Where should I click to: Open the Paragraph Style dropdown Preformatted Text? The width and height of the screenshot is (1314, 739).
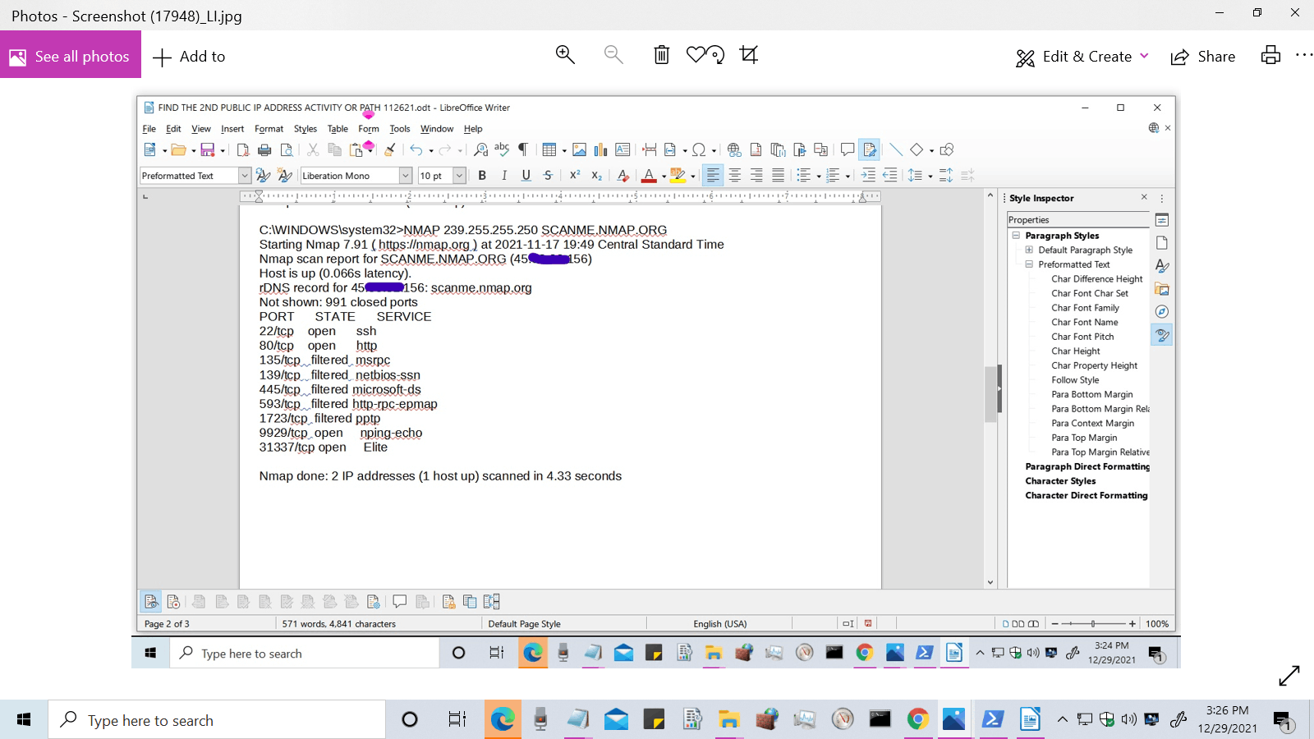[244, 176]
